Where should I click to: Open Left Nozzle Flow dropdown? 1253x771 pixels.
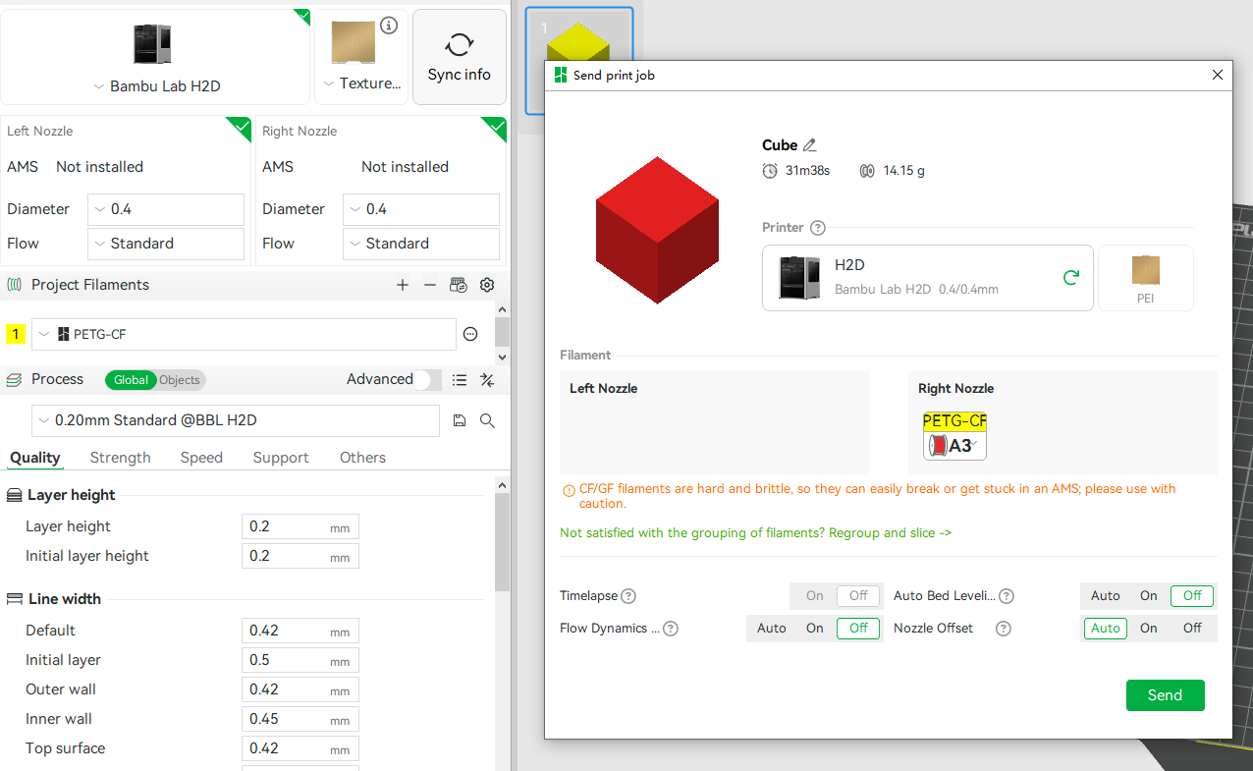point(166,244)
